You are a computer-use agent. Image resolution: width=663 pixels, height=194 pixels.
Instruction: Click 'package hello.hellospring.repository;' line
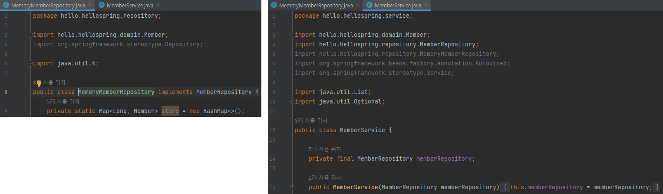click(97, 16)
